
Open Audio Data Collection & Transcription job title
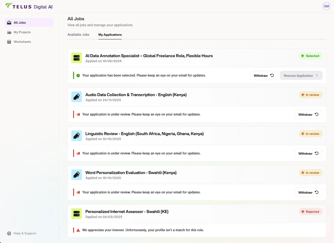(136, 95)
